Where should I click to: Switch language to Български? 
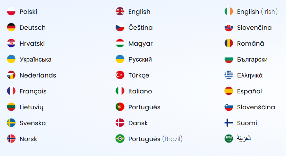[252, 59]
